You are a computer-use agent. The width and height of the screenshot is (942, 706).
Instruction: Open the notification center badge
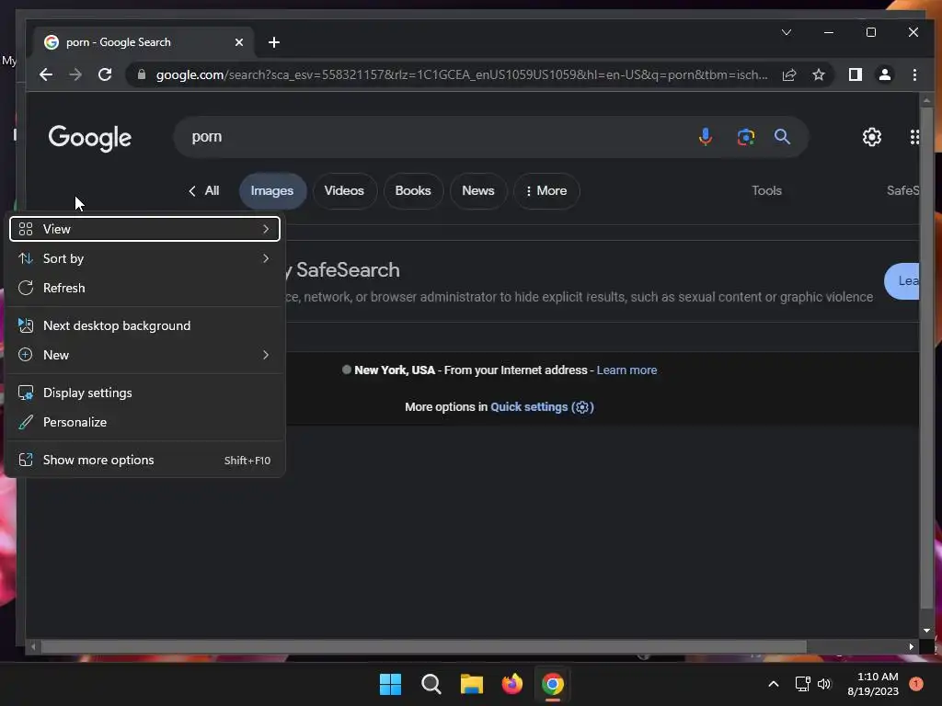click(x=915, y=684)
